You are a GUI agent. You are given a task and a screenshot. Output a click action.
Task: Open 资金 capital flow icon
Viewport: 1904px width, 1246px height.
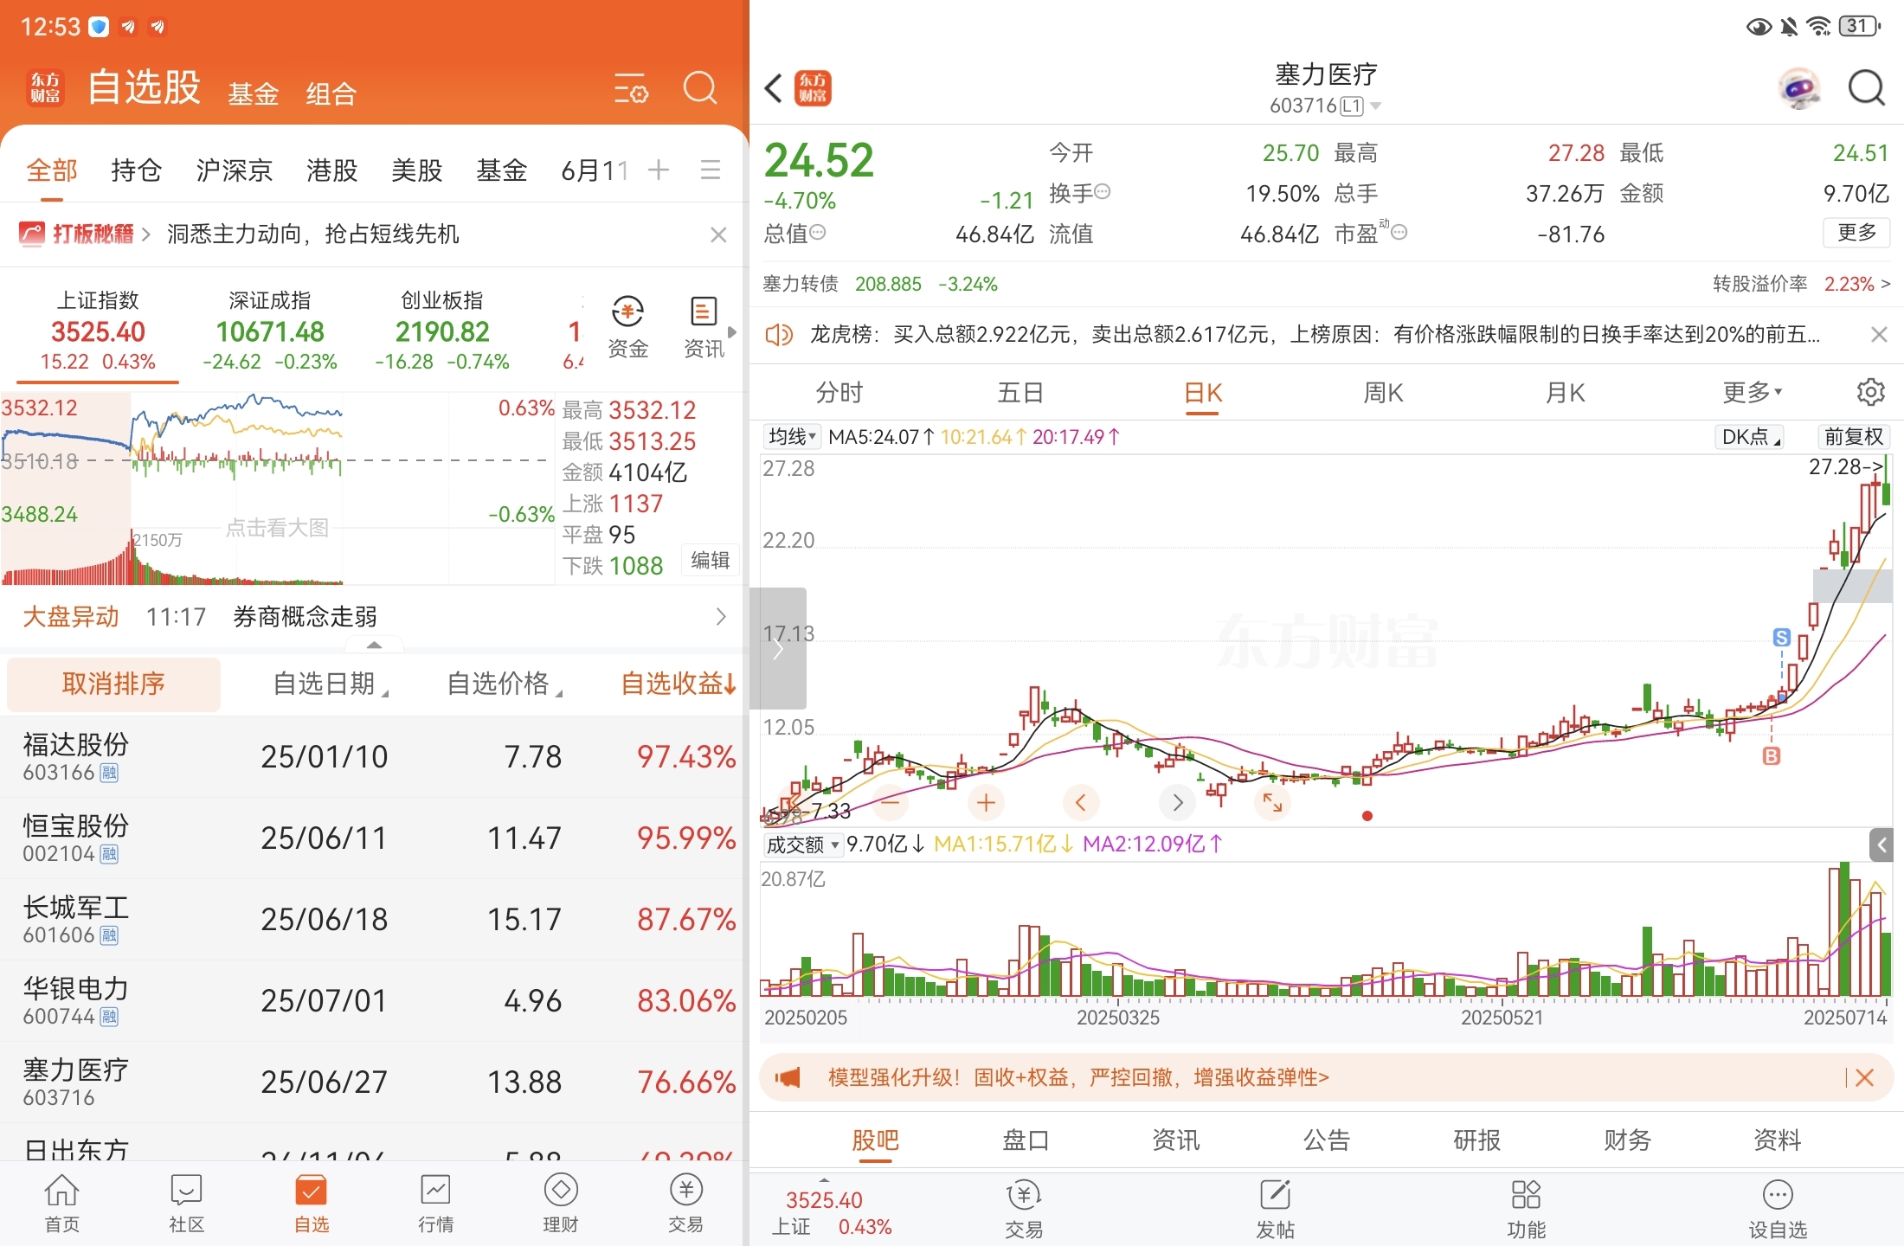[627, 328]
